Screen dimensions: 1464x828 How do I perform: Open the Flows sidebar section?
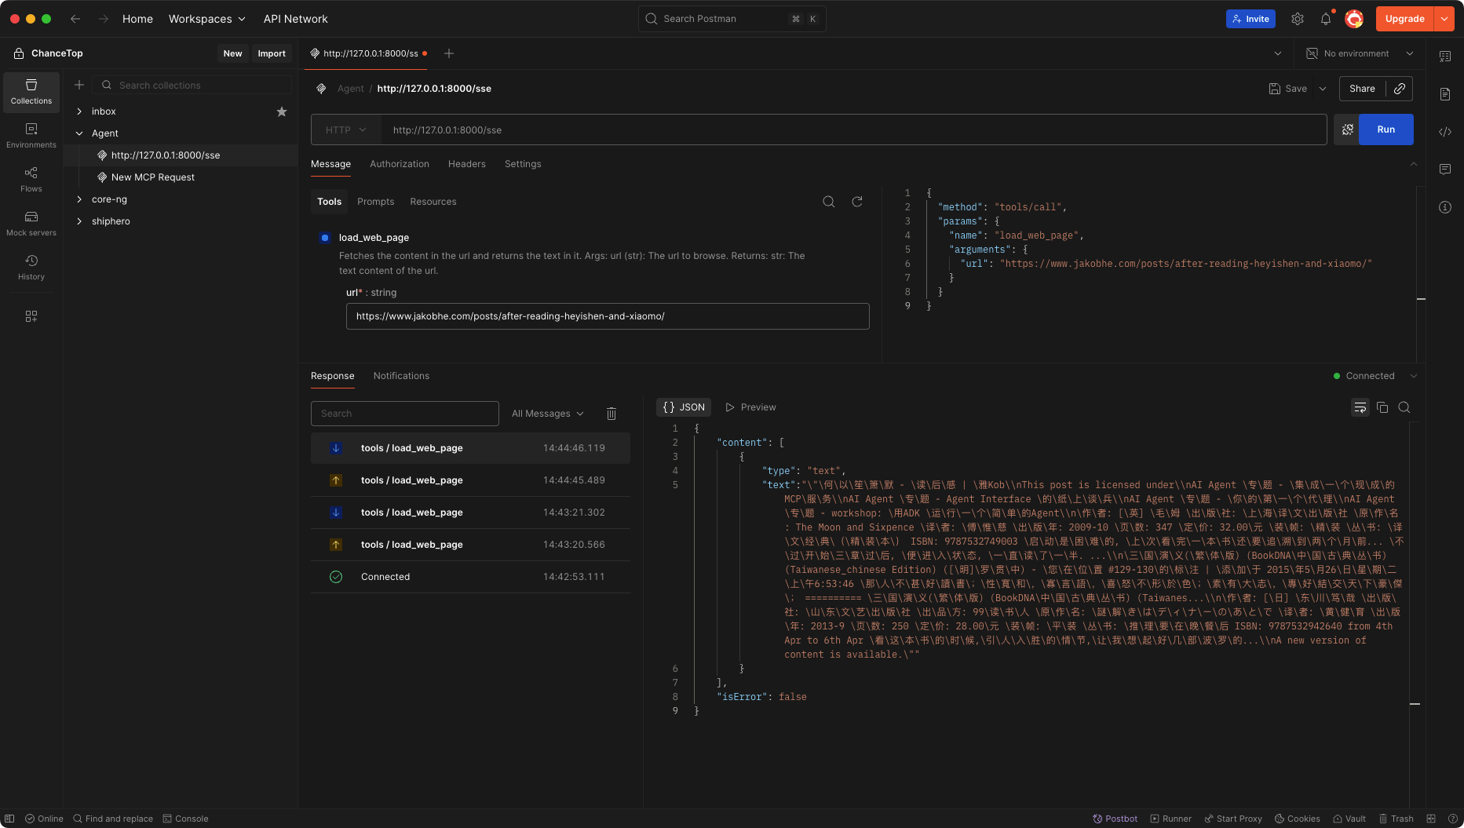[31, 179]
